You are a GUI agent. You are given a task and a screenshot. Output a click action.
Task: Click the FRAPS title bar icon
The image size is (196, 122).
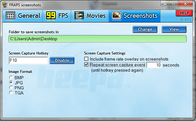(x=5, y=5)
